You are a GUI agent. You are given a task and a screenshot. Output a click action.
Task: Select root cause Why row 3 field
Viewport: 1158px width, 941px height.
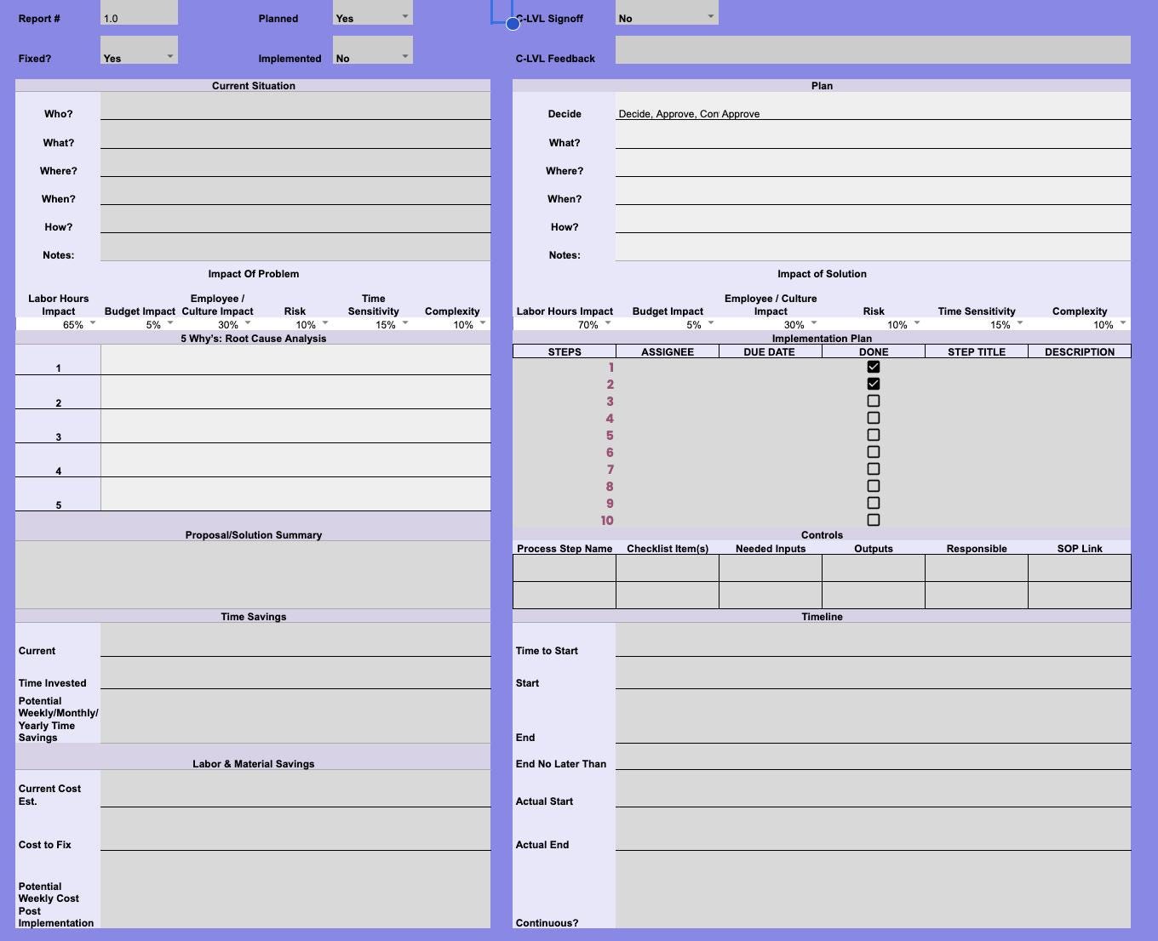click(295, 426)
